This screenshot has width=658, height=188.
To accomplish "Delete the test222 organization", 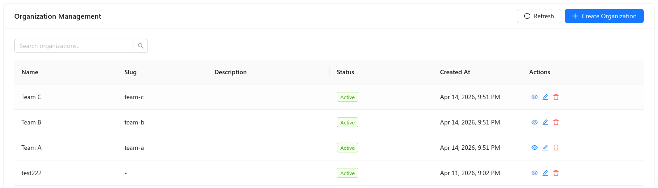I will (556, 173).
